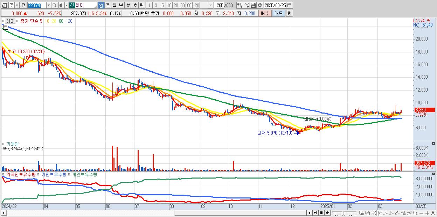Select the 초 second period toggle
437x217 pixels.
[x=135, y=5]
